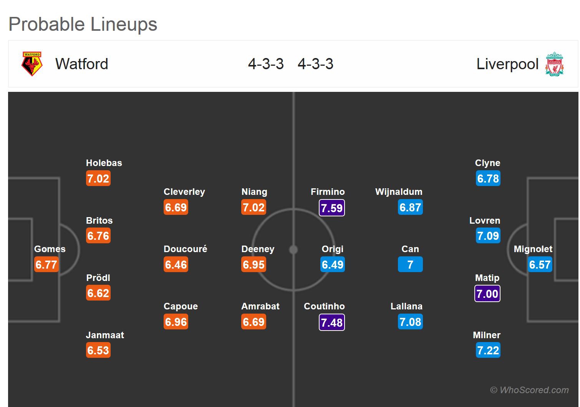Click the WhoScored.com watermark
Screen dimensions: 580x407
point(529,390)
